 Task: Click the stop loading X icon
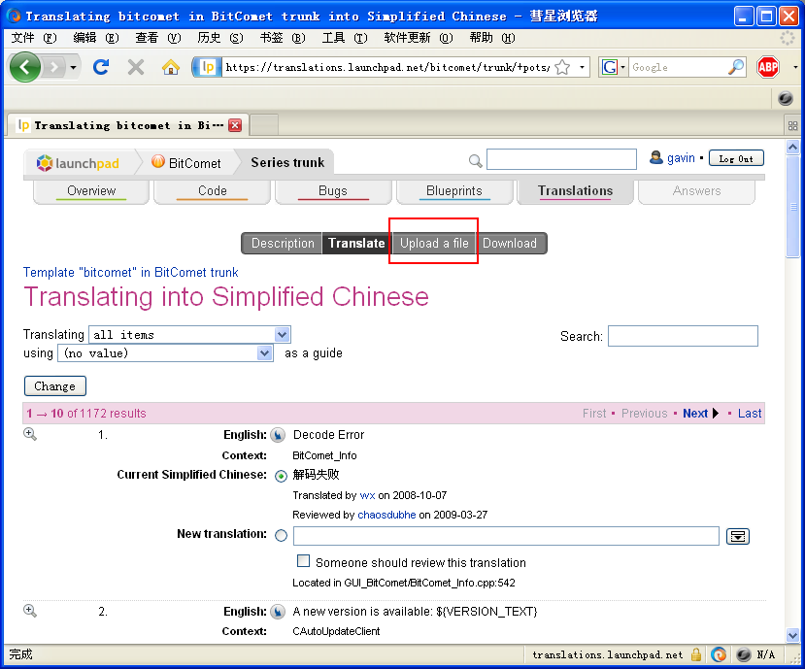pyautogui.click(x=136, y=67)
